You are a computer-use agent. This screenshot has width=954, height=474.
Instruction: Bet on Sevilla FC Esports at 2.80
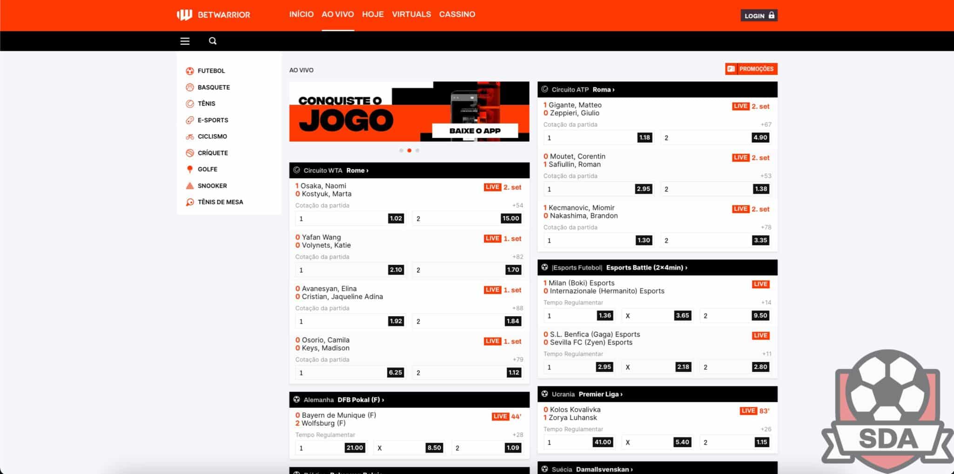[x=735, y=367]
